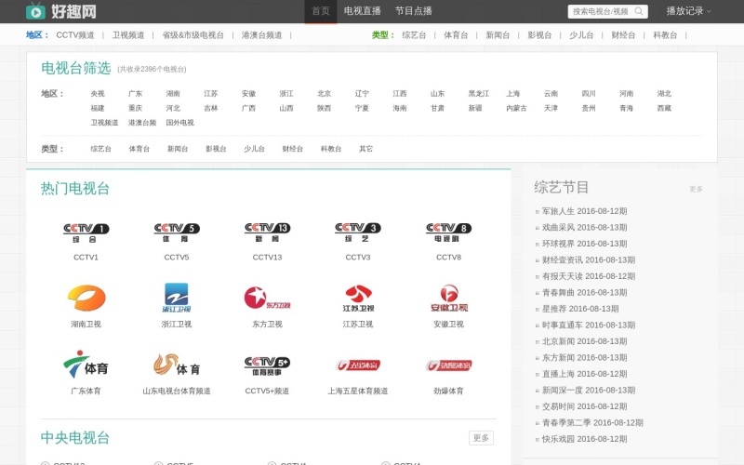Select the 东方卫视 logo

[x=267, y=298]
